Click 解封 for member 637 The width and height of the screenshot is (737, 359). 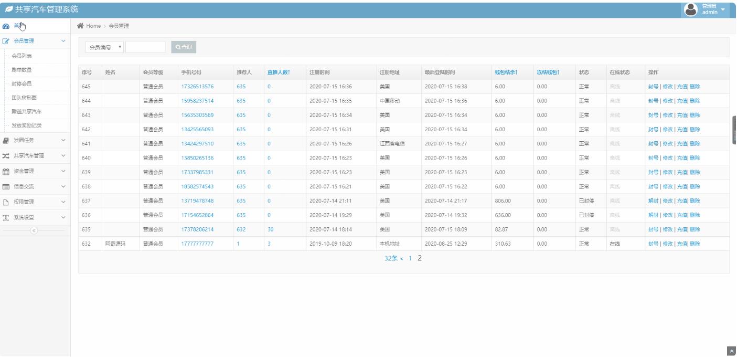(653, 200)
